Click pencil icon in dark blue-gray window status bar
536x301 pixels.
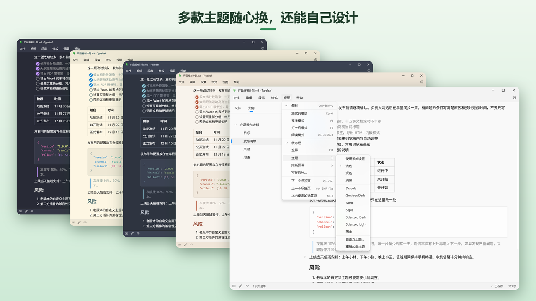click(133, 234)
